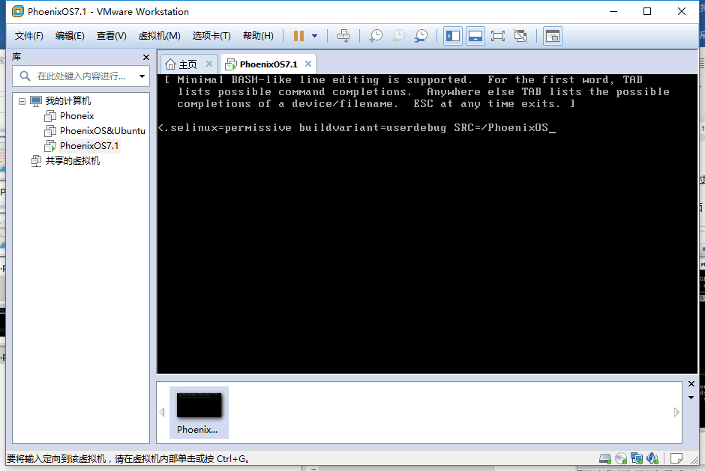705x471 pixels.
Task: Close the PhoenixOS7.1 tab
Action: pos(308,64)
